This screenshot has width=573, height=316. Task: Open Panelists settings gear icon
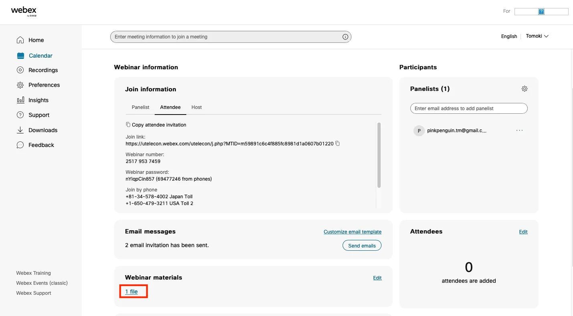(525, 89)
